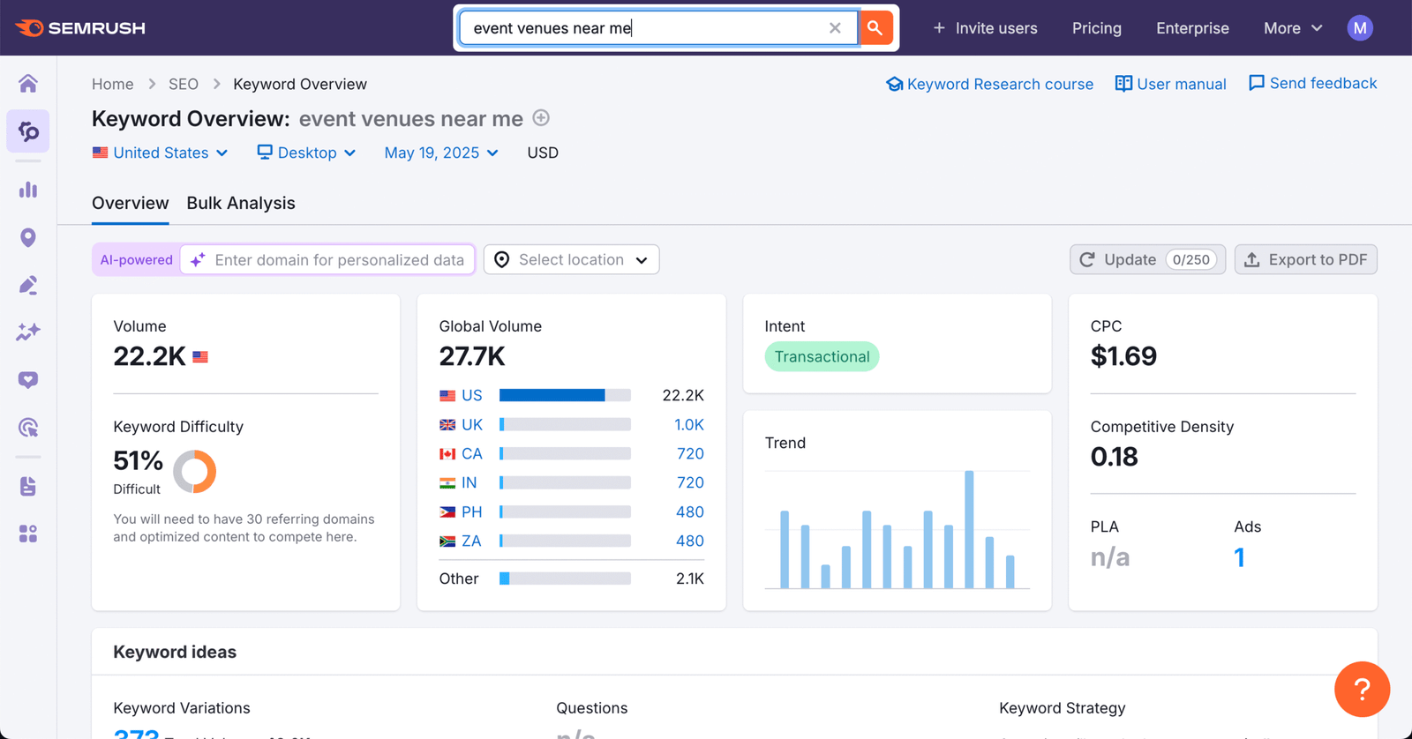Open the Desktop device dropdown
The height and width of the screenshot is (739, 1412).
pos(306,153)
